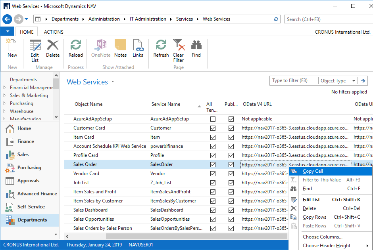Open Advanced Finance in navigation pane

(x=30, y=194)
